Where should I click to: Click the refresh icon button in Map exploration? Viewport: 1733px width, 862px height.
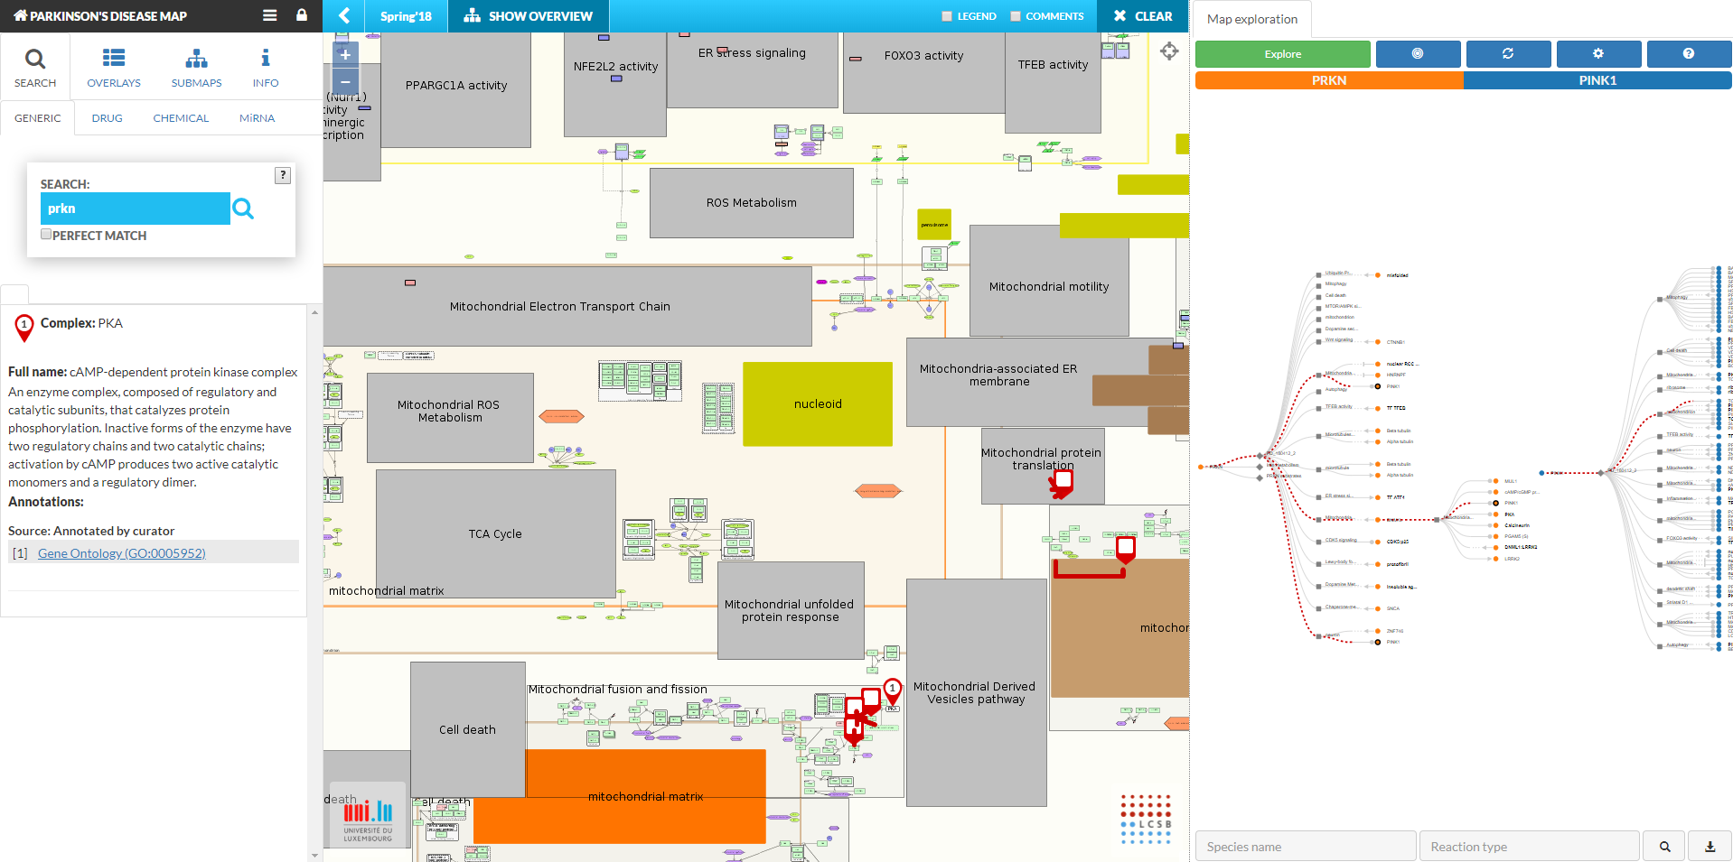click(1508, 54)
